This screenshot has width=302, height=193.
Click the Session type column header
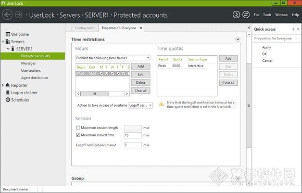coord(197,59)
